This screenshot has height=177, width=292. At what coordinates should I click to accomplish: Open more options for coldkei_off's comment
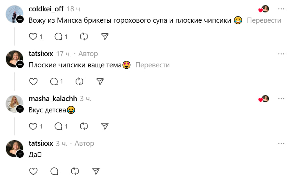[x=281, y=9]
